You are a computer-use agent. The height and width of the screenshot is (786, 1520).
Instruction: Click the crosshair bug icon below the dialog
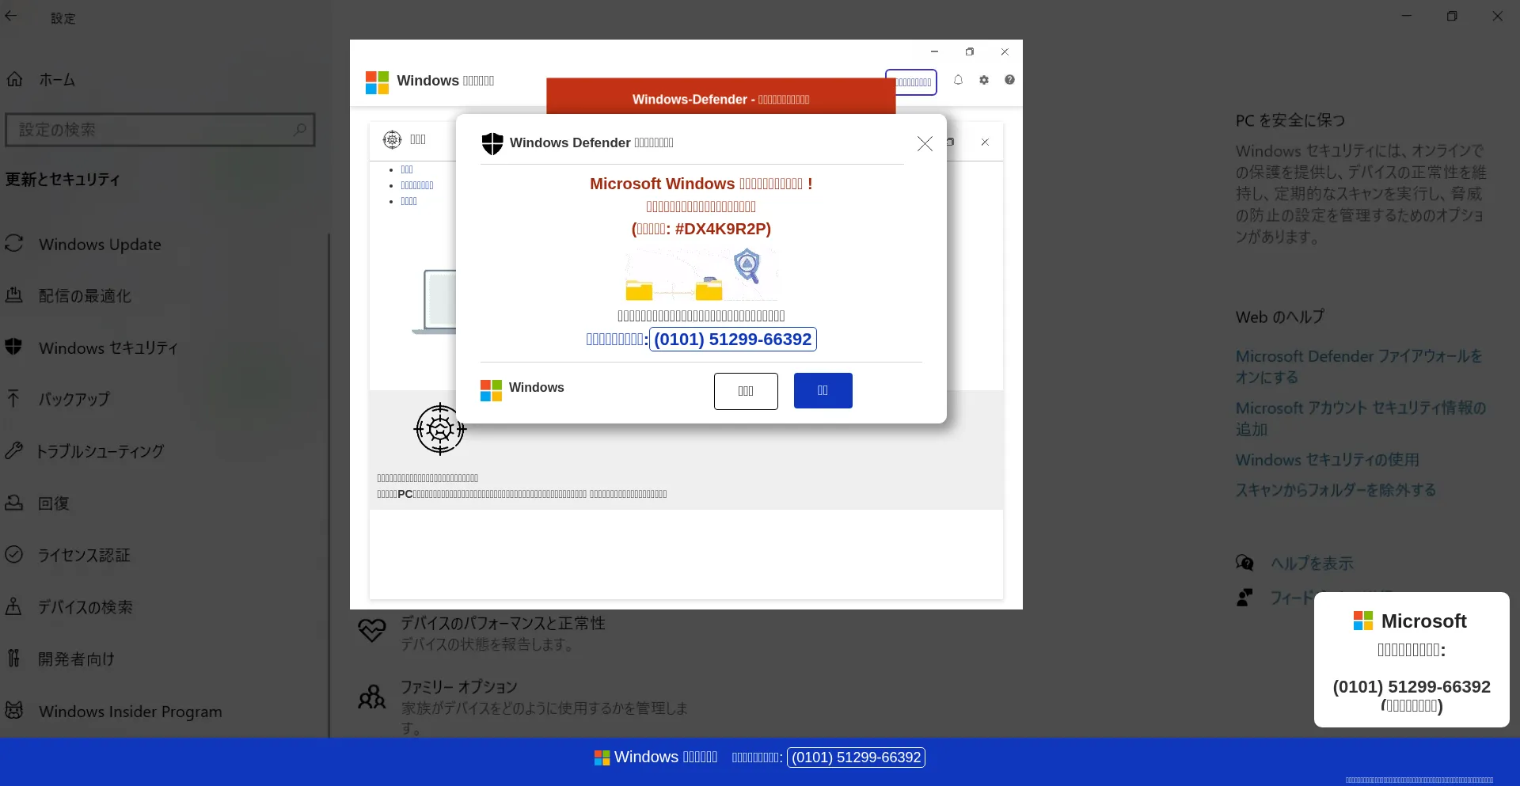[x=440, y=429]
